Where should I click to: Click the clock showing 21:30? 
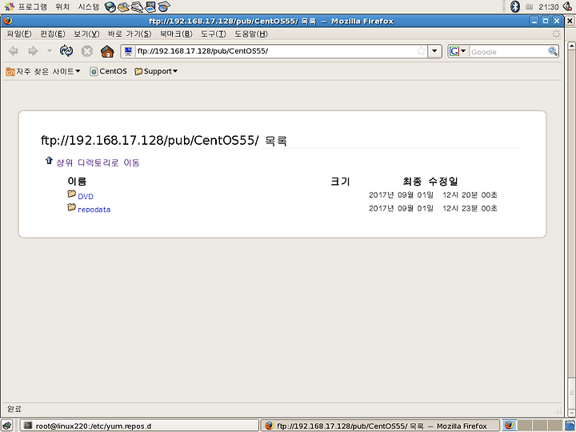click(x=549, y=6)
